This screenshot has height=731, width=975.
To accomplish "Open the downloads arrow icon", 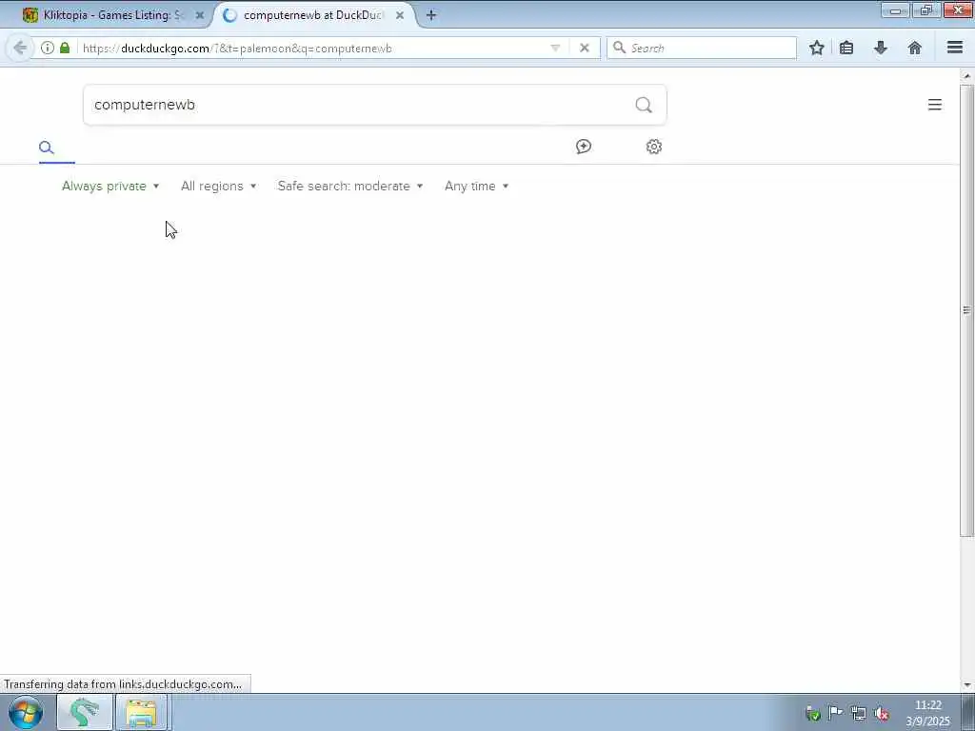I will [881, 48].
